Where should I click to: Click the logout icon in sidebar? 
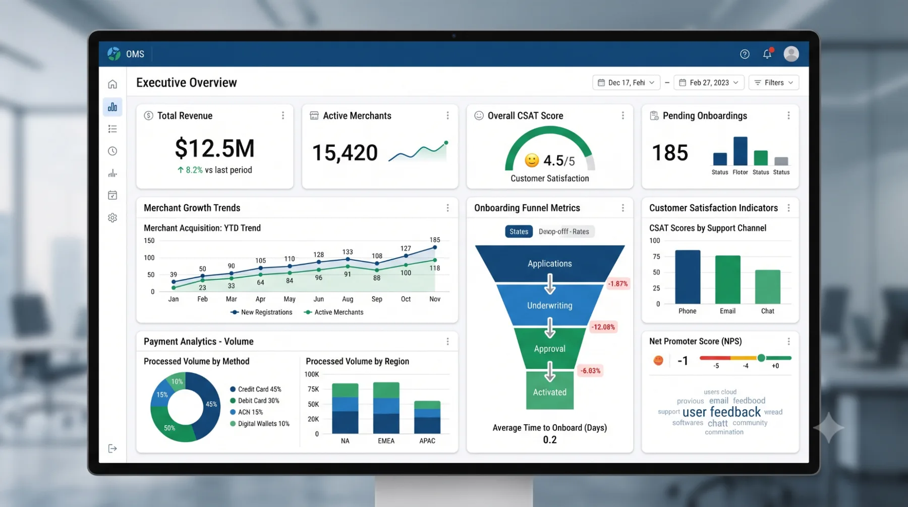click(x=112, y=448)
